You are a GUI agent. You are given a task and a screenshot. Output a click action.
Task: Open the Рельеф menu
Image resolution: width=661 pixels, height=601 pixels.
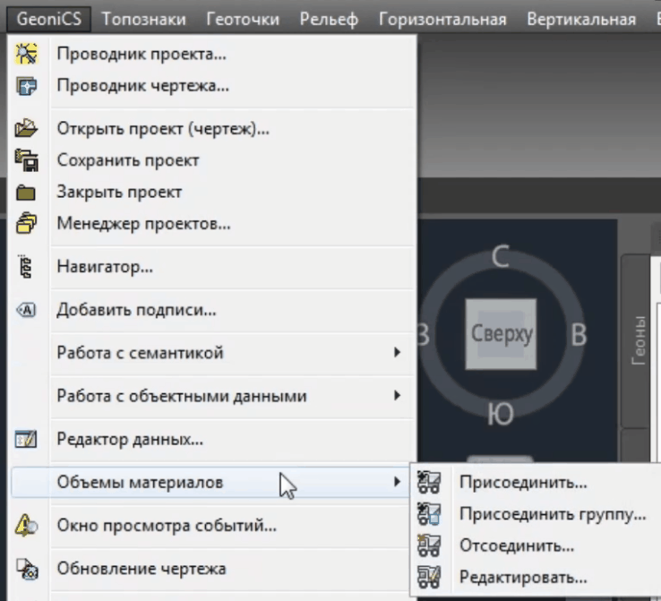[x=329, y=20]
